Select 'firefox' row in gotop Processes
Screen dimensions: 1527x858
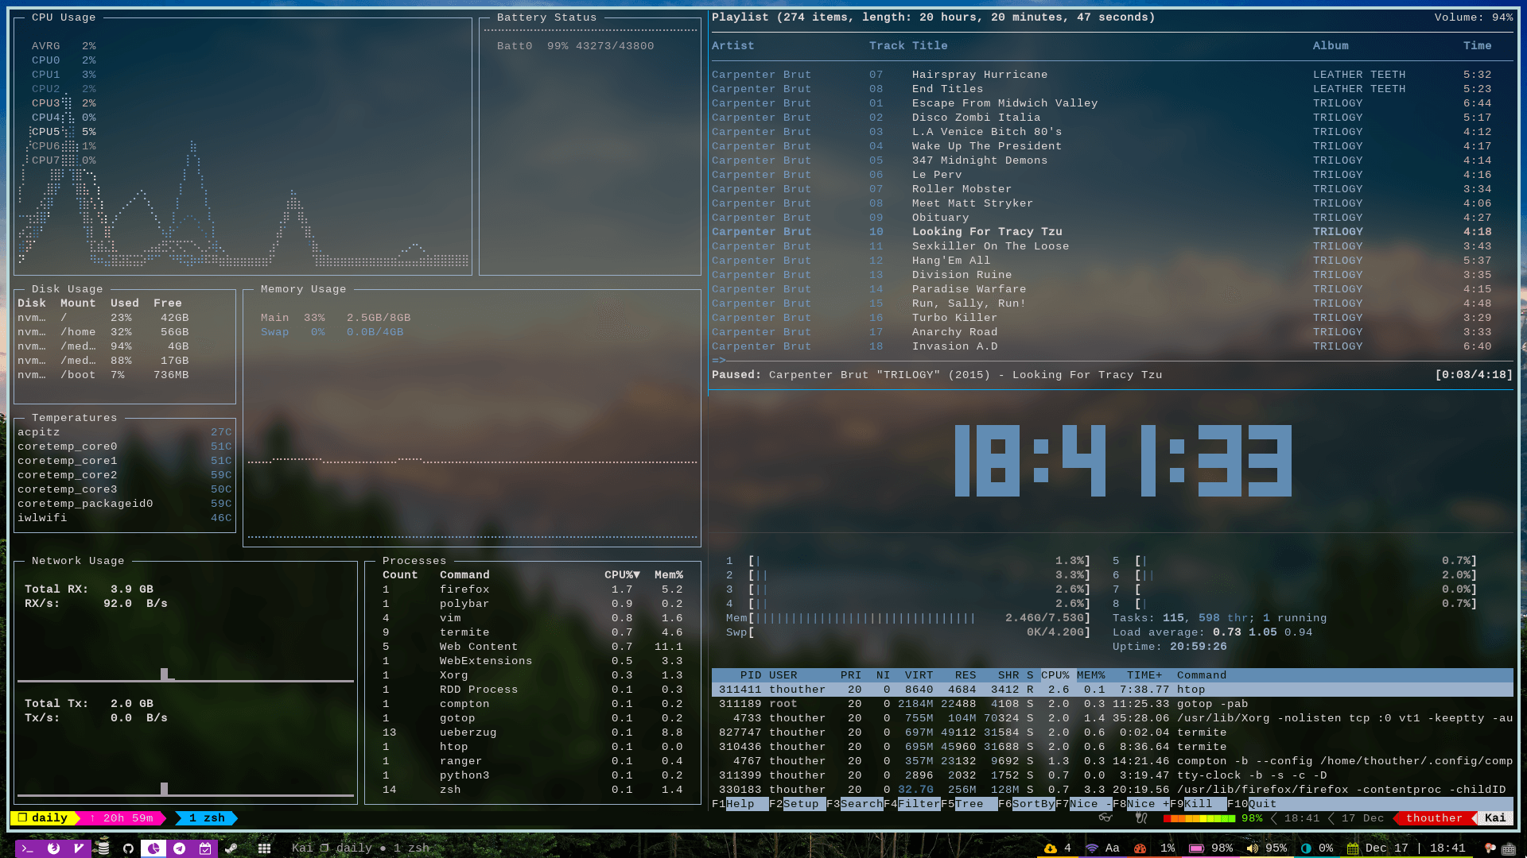coord(533,589)
